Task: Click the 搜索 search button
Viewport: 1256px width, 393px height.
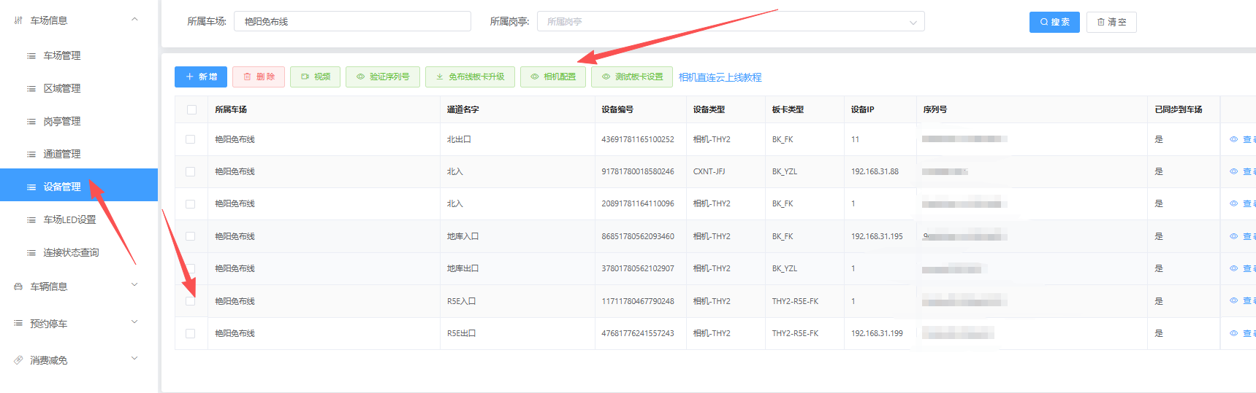Action: point(1054,22)
